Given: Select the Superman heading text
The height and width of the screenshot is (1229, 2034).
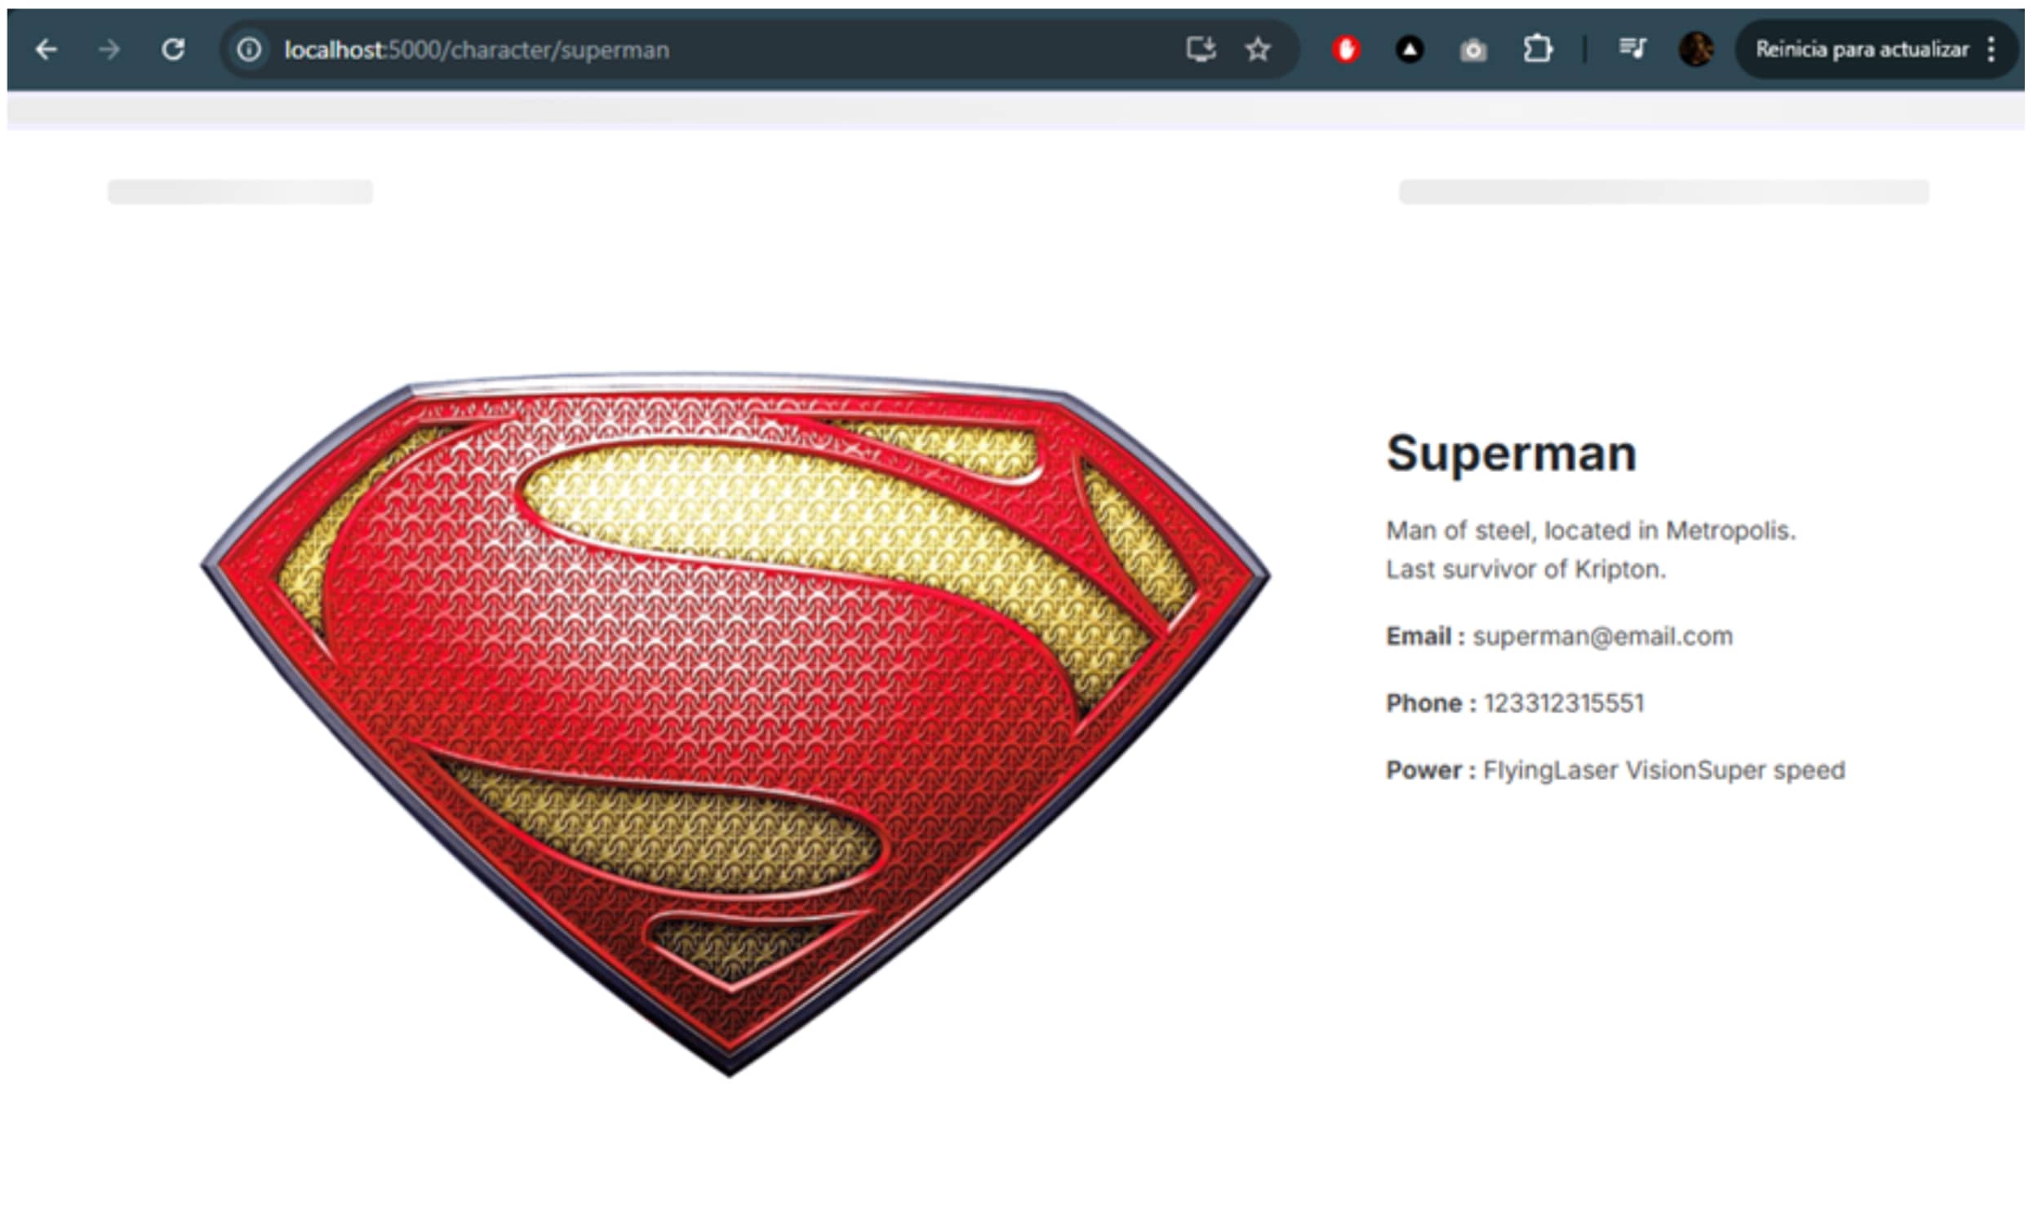Looking at the screenshot, I should [x=1511, y=453].
